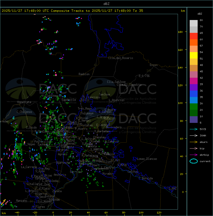Click the yellow eburn arrow in legend
The width and height of the screenshot is (213, 216).
(194, 142)
